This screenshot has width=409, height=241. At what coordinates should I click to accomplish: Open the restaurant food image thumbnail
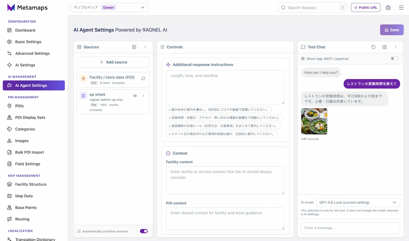coord(314,121)
